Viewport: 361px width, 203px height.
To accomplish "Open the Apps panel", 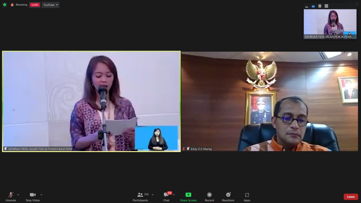I will (x=247, y=197).
